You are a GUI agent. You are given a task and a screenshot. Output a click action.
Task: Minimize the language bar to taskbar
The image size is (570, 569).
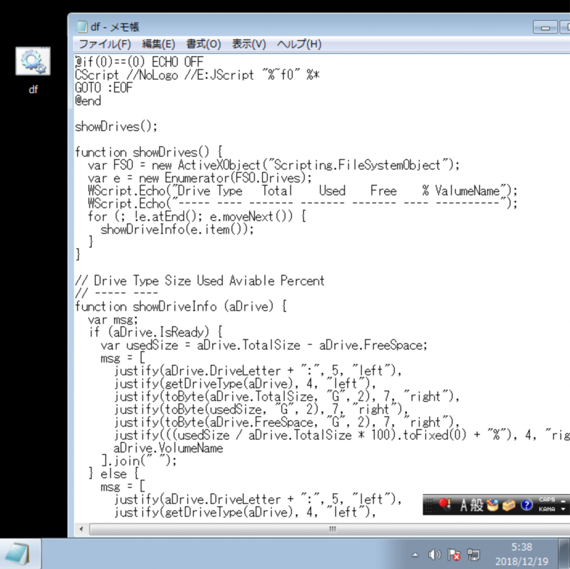(x=563, y=501)
